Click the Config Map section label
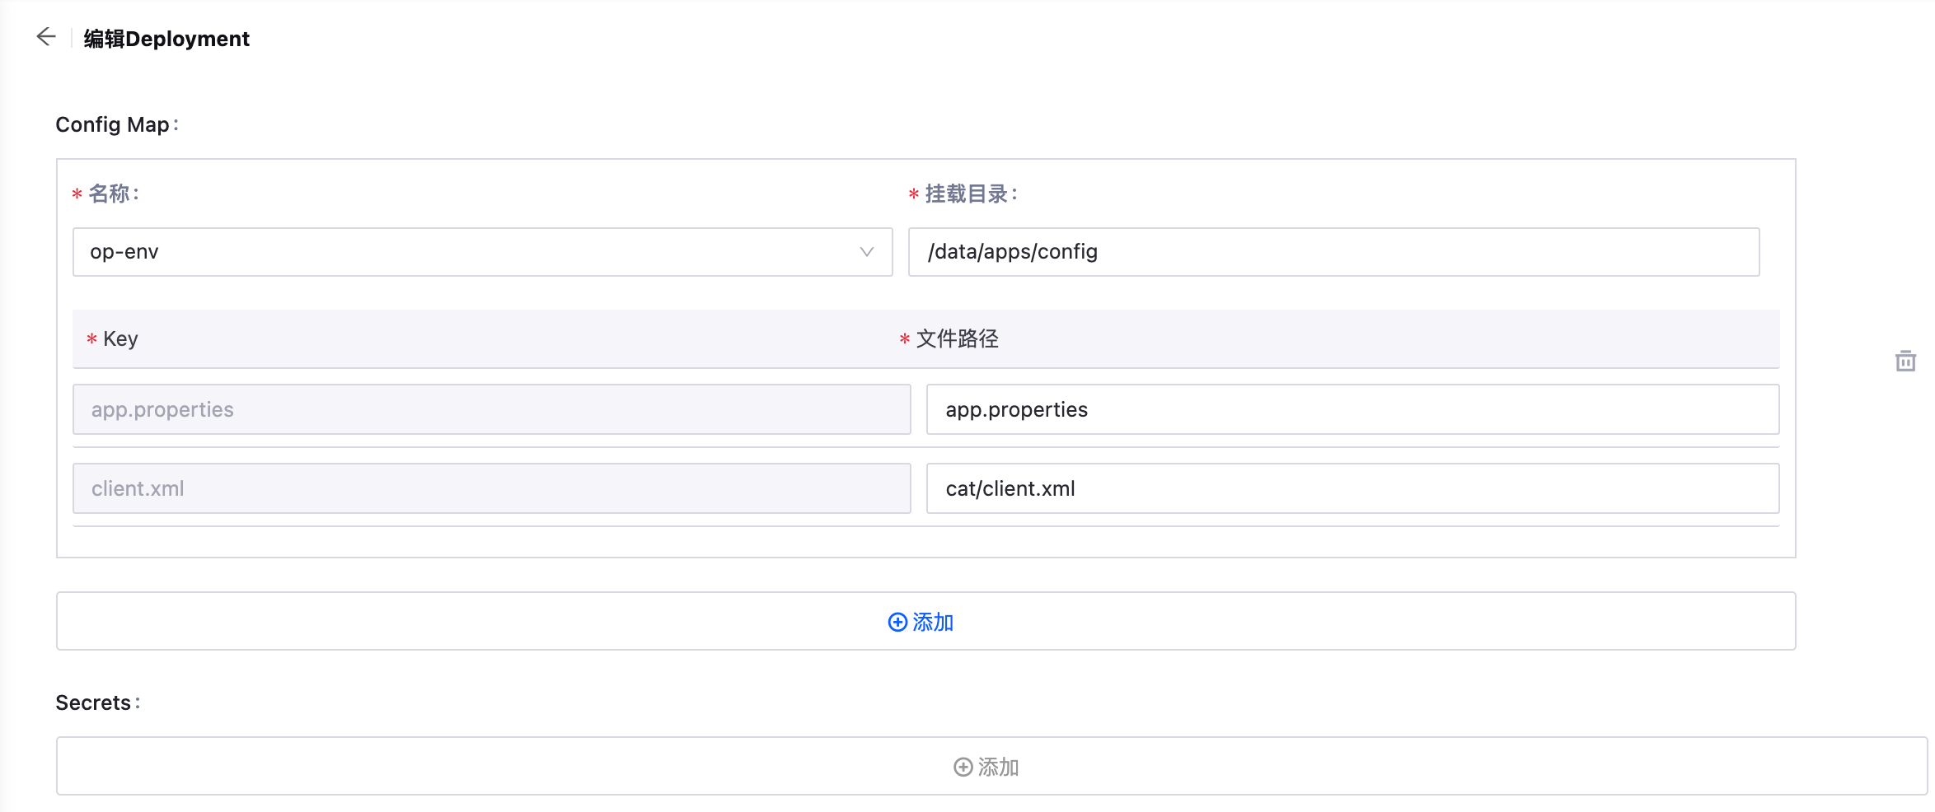1935x812 pixels. coord(113,124)
